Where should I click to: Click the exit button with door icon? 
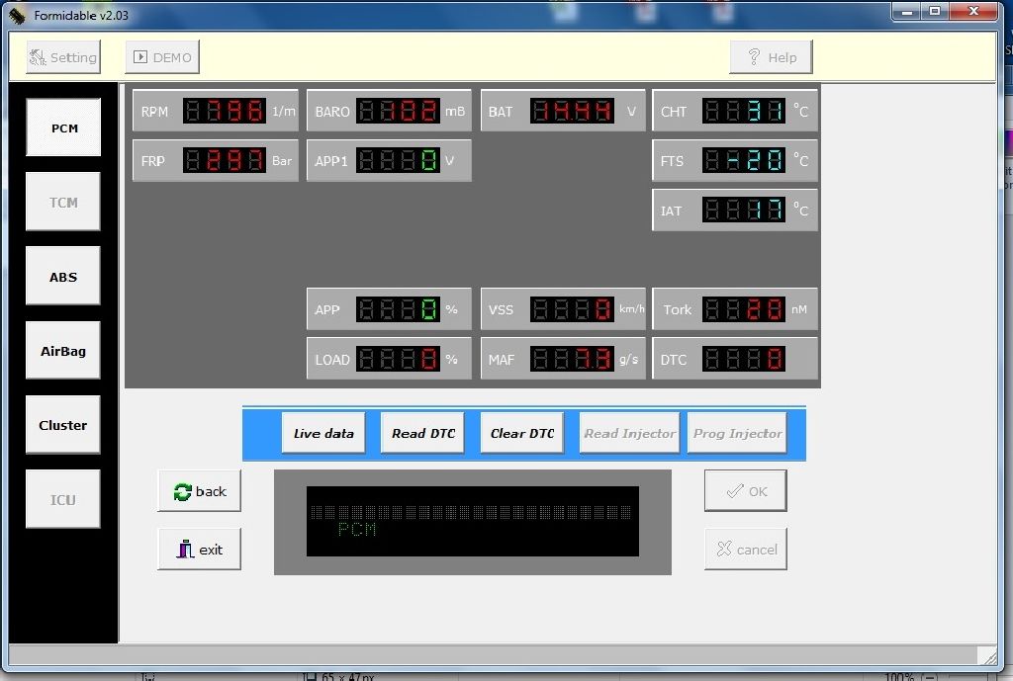(x=199, y=550)
